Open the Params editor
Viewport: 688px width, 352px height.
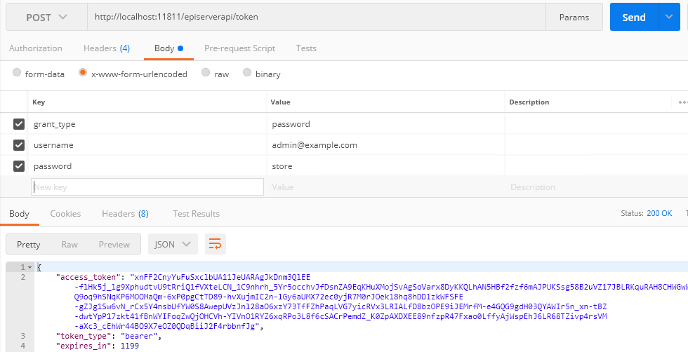[574, 18]
